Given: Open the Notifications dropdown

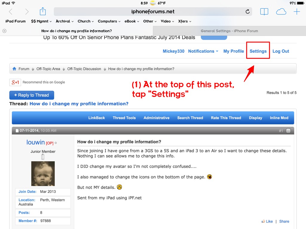Looking at the screenshot, I should tap(203, 51).
